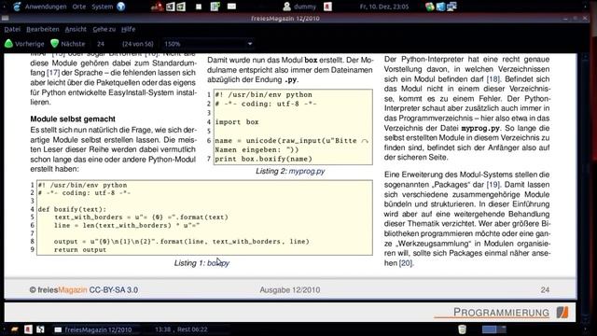The height and width of the screenshot is (336, 597).
Task: Follow reference link [17] in the left column
Action: (x=53, y=73)
